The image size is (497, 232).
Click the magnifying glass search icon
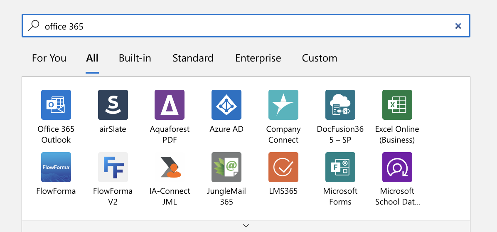click(x=34, y=26)
